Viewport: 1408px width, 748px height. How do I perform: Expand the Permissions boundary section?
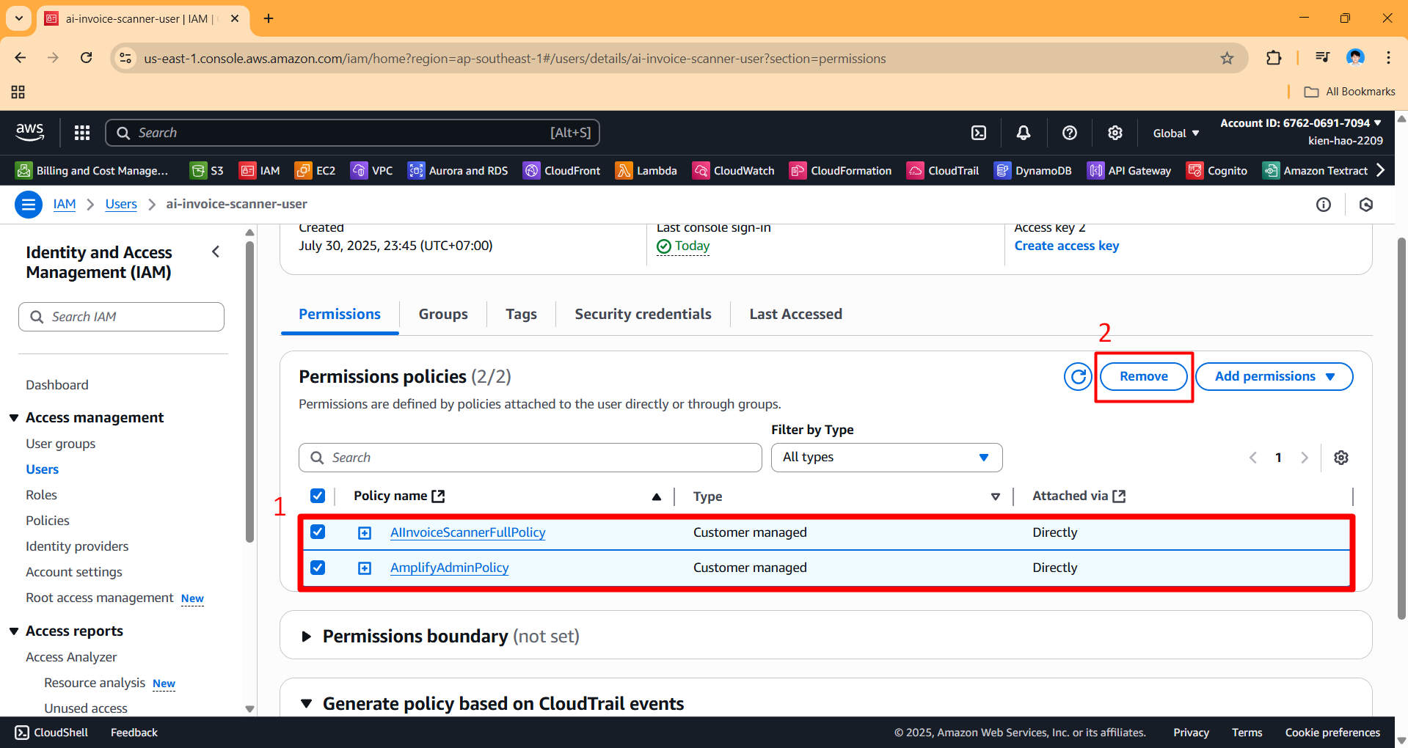307,636
